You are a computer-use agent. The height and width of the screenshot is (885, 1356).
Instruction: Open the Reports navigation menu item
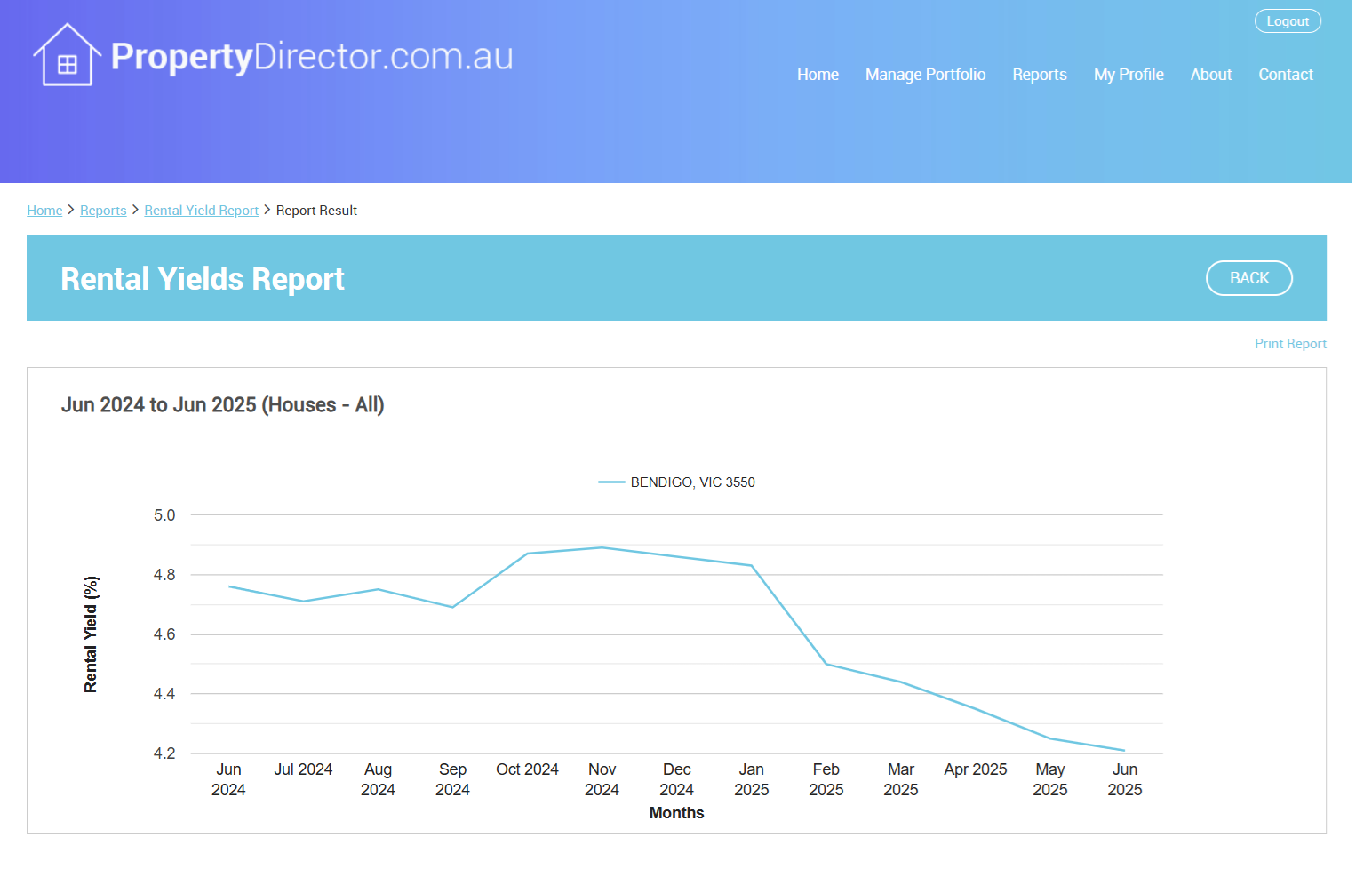(x=1039, y=75)
